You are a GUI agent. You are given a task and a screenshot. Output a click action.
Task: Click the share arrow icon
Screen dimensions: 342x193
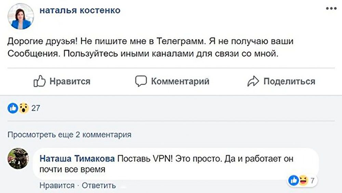coord(253,81)
